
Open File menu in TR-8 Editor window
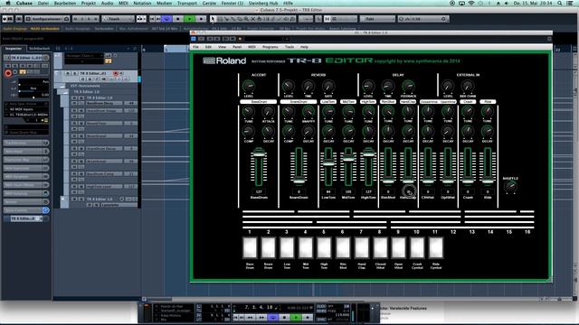[195, 47]
